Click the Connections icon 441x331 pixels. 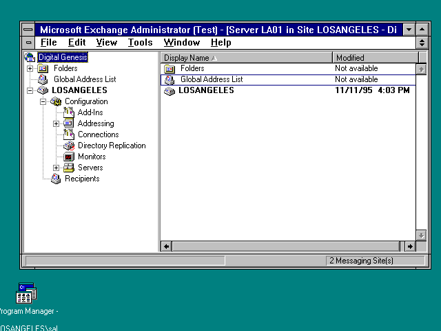(69, 134)
